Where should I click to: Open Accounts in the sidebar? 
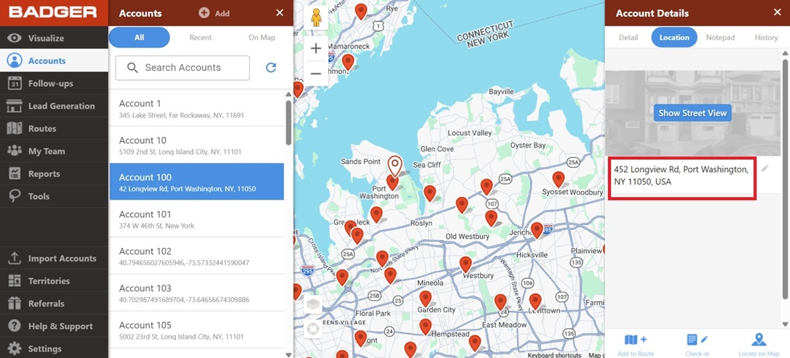pyautogui.click(x=54, y=61)
